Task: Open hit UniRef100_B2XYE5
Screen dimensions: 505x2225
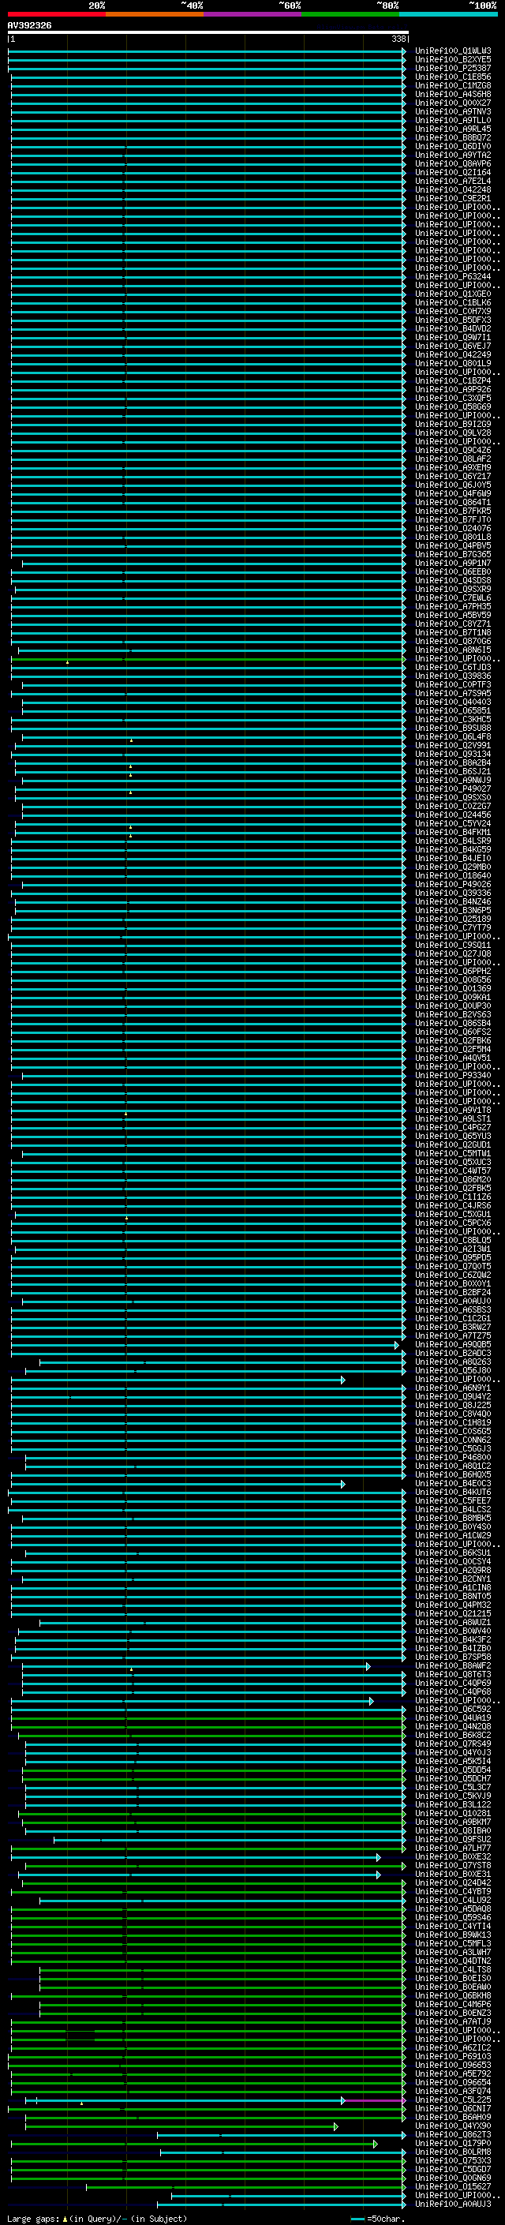Action: pyautogui.click(x=453, y=60)
